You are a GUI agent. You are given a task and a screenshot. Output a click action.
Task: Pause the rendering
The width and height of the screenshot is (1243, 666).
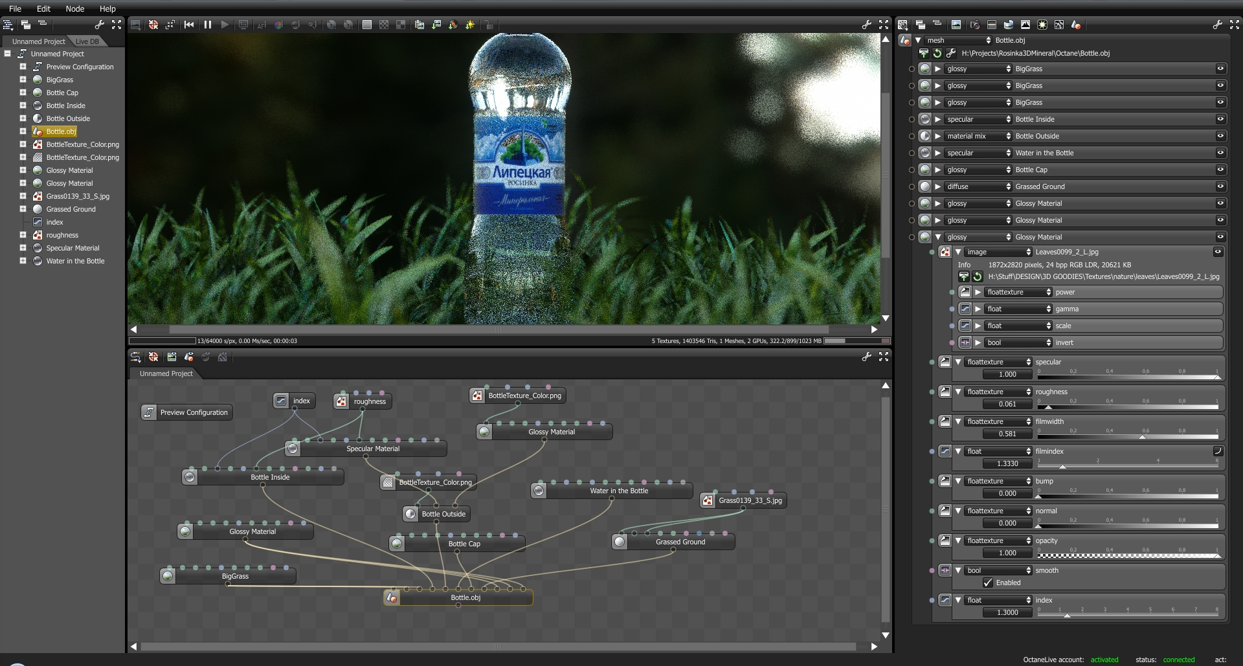coord(208,25)
